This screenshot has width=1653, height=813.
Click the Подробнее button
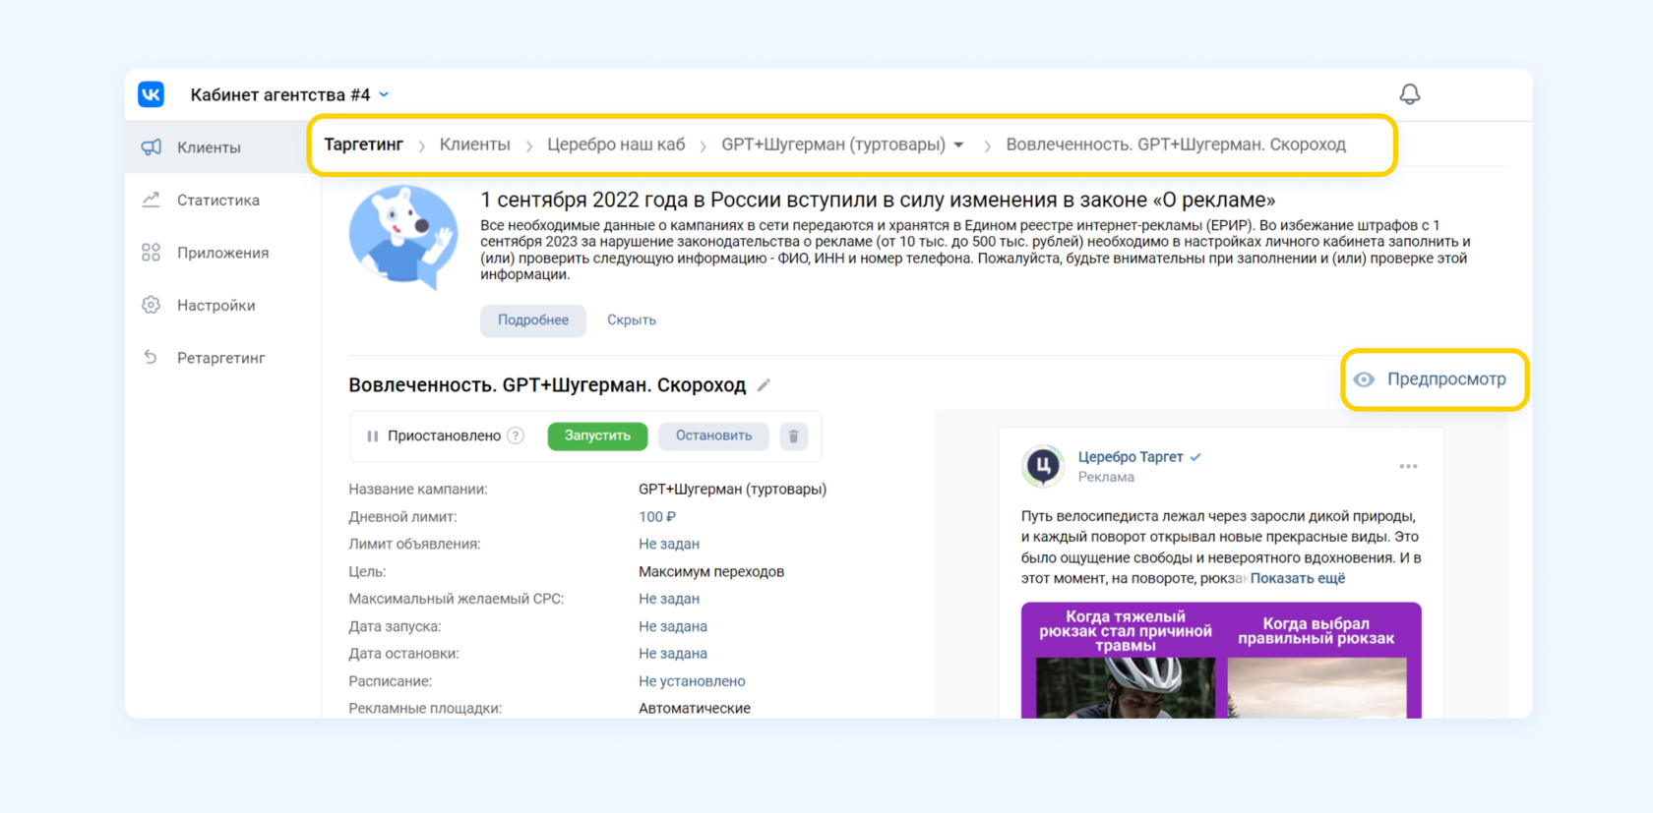[x=533, y=320]
